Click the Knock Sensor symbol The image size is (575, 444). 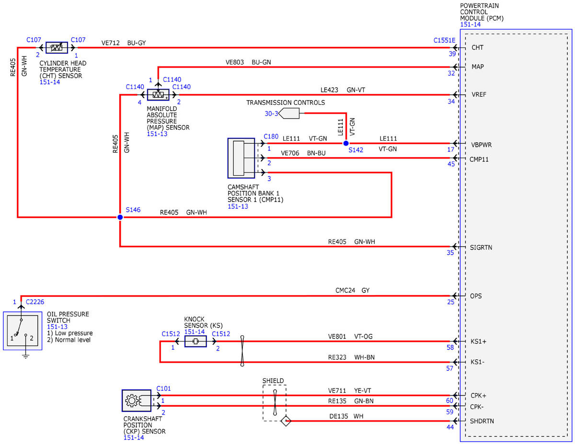pyautogui.click(x=195, y=342)
